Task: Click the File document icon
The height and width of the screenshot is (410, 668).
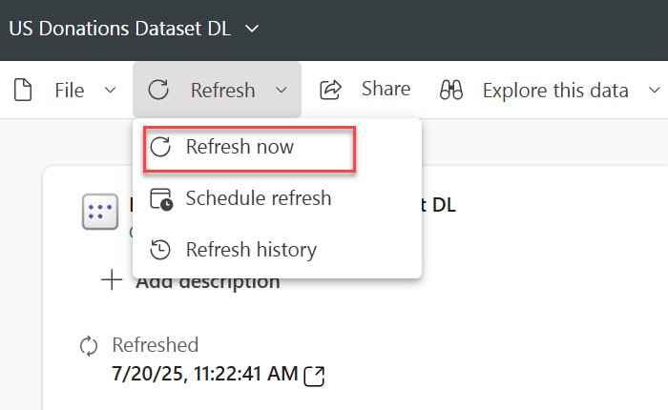Action: pos(23,91)
